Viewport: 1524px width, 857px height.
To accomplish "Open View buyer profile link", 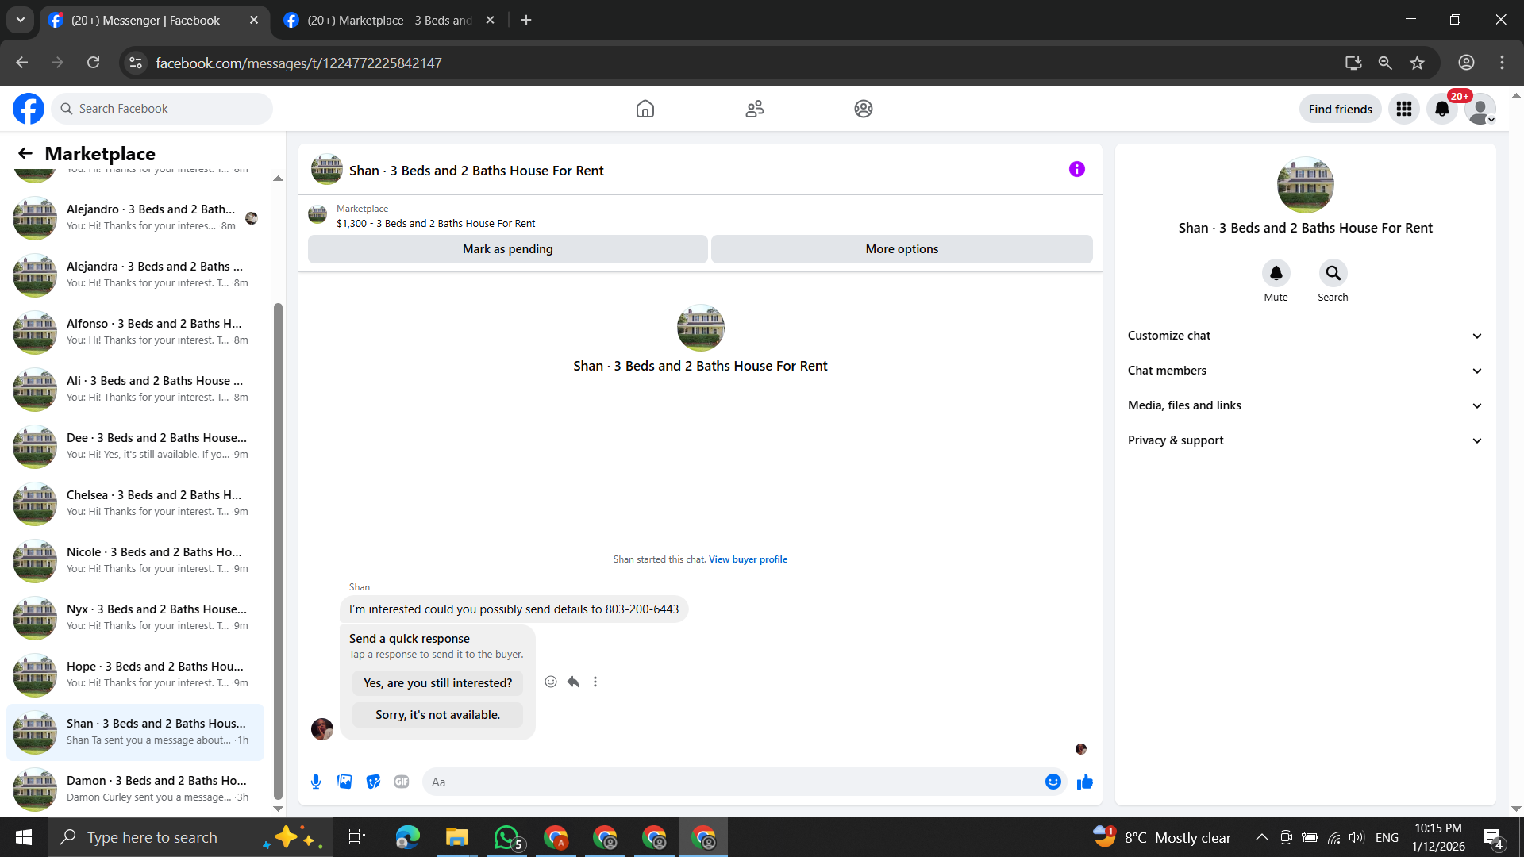I will pos(748,559).
